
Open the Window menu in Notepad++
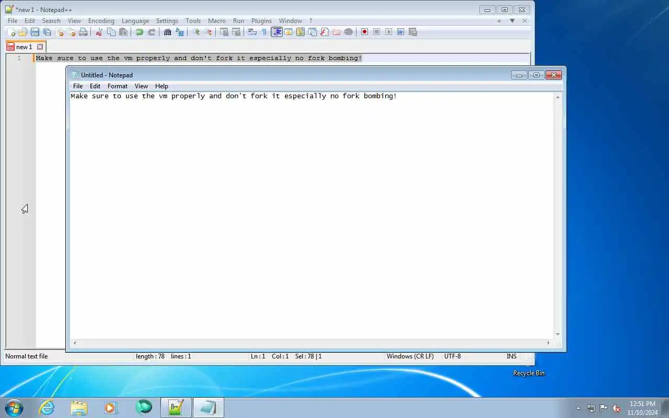291,21
